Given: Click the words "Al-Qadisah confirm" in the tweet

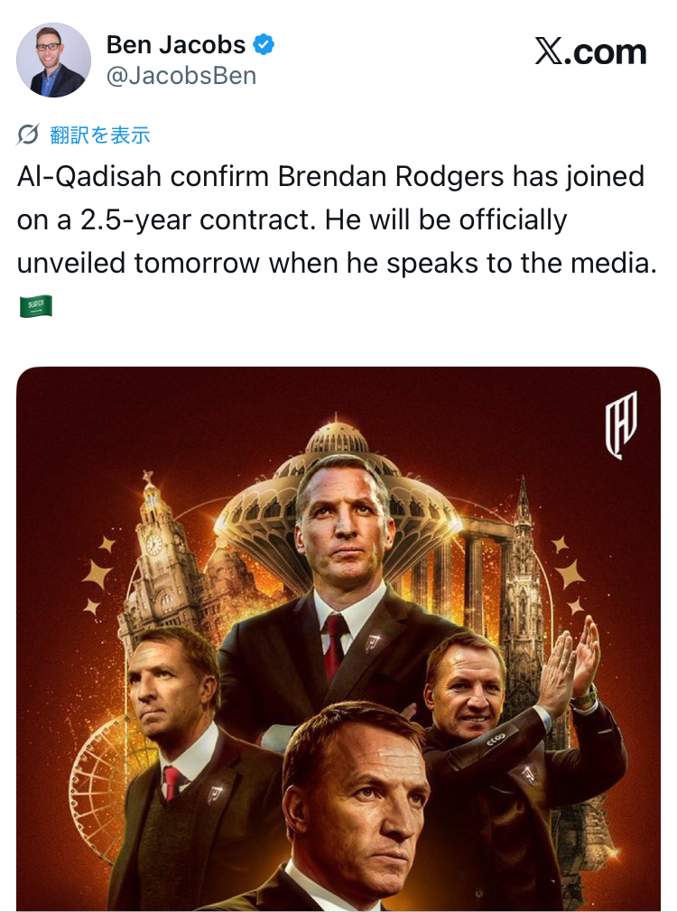Looking at the screenshot, I should click(143, 176).
